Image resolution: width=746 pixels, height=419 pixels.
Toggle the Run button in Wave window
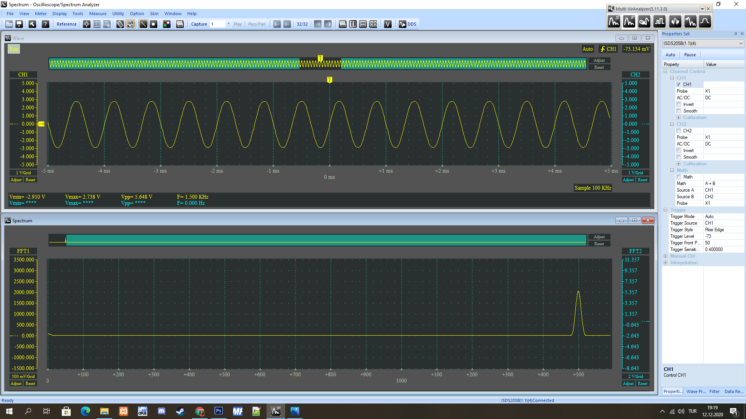tap(14, 49)
